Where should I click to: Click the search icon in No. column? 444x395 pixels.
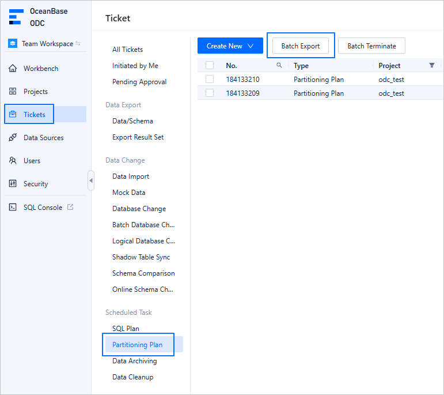coord(279,65)
